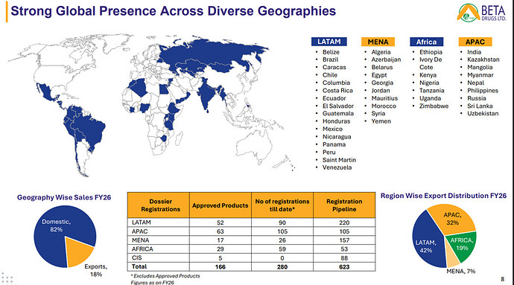514x285 pixels.
Task: Click 'Algeria' in the MENA list
Action: pos(381,52)
